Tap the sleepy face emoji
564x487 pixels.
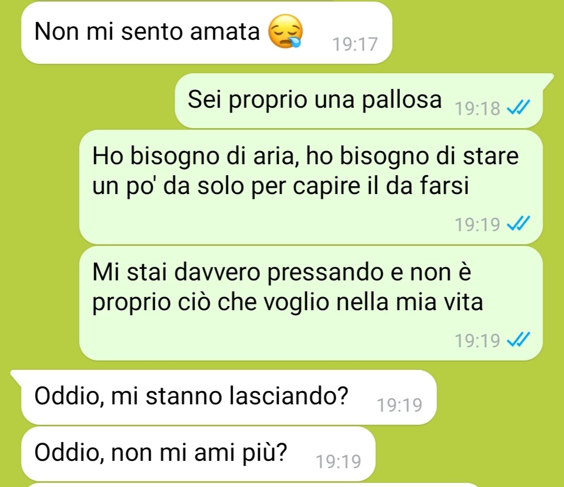pos(285,31)
